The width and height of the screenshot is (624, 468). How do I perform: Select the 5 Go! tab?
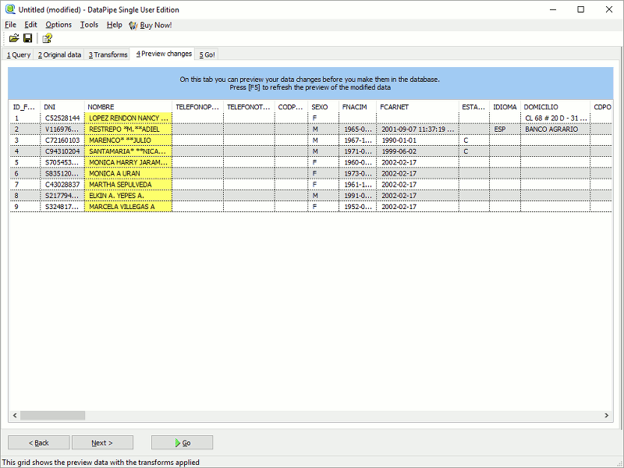(x=206, y=55)
